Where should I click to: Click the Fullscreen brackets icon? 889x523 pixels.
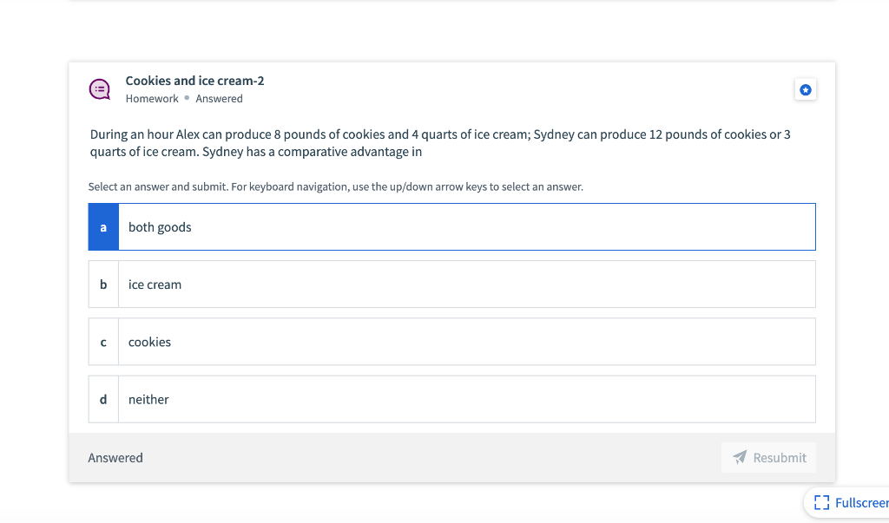(x=820, y=502)
